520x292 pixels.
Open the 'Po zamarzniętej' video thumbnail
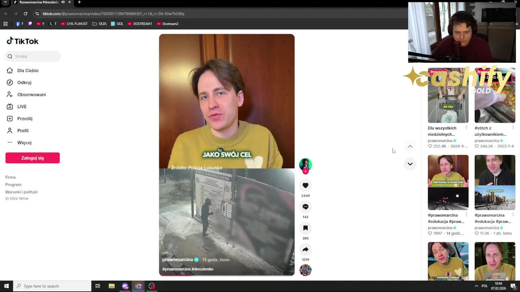coord(495,182)
